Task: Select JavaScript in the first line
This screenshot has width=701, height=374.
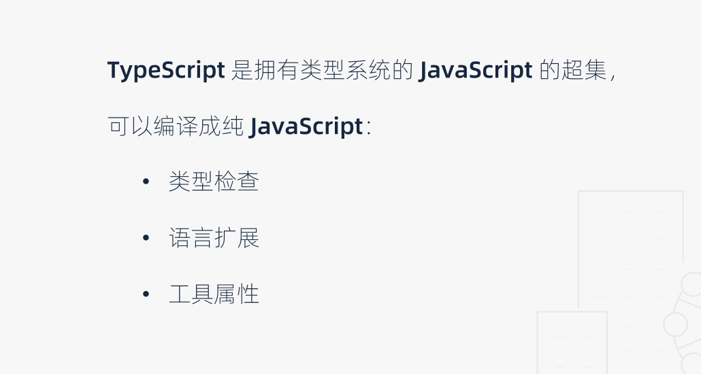Action: tap(474, 71)
